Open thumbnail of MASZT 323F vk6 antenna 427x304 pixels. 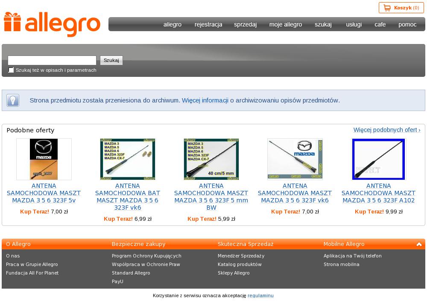pyautogui.click(x=295, y=159)
